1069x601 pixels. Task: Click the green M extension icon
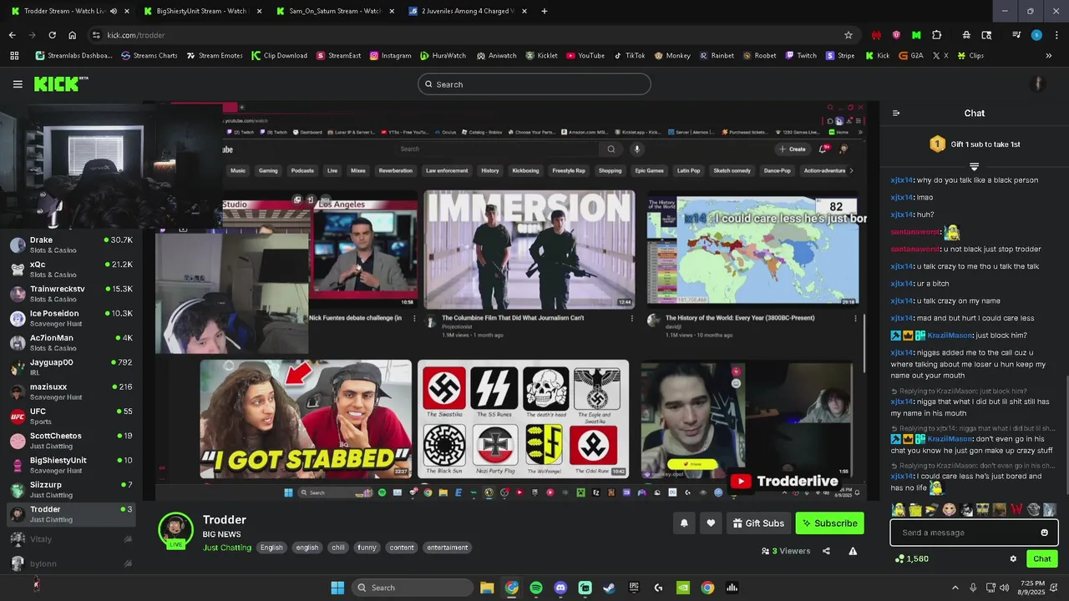(916, 35)
